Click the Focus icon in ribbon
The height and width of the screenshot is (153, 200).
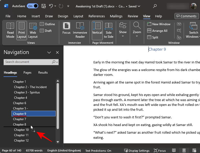point(66,30)
